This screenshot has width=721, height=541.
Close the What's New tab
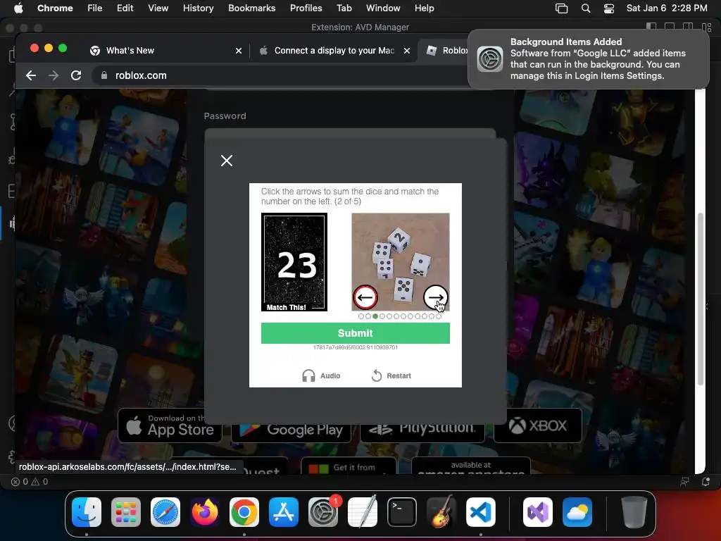(238, 51)
